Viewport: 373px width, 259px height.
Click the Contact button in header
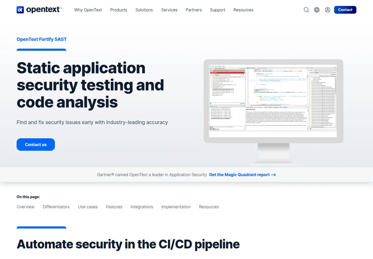(345, 10)
